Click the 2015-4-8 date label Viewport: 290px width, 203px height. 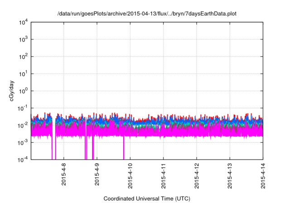pyautogui.click(x=63, y=174)
